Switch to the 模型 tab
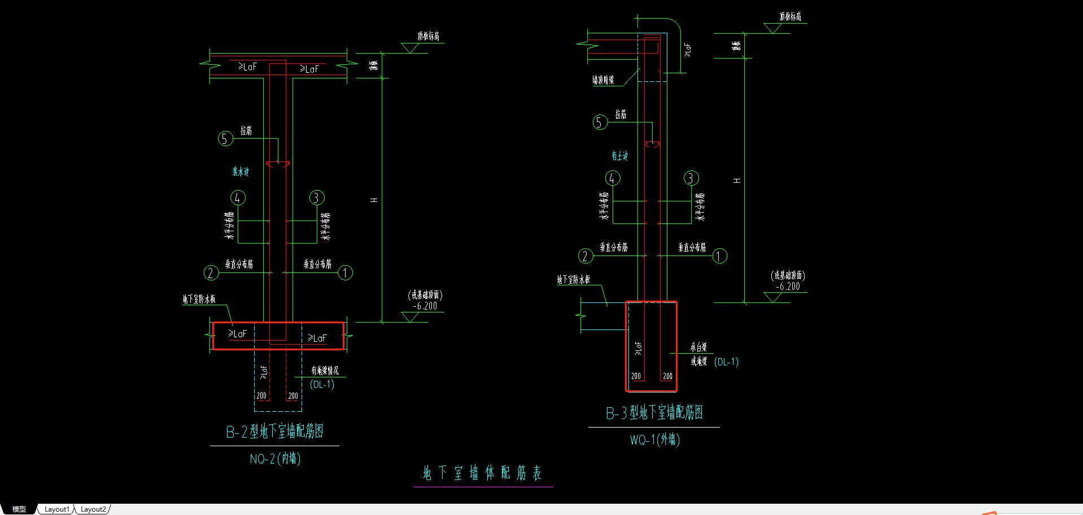Viewport: 1083px width, 515px height. pos(19,509)
